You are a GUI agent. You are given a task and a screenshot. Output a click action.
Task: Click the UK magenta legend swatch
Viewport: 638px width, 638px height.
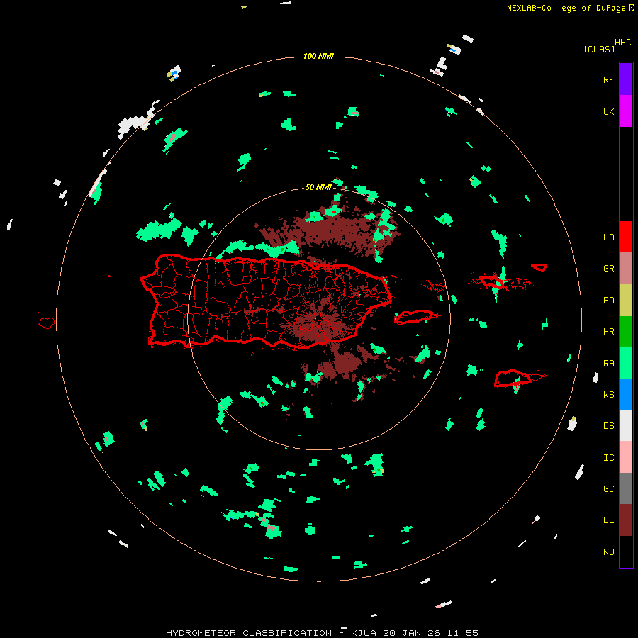click(x=626, y=111)
